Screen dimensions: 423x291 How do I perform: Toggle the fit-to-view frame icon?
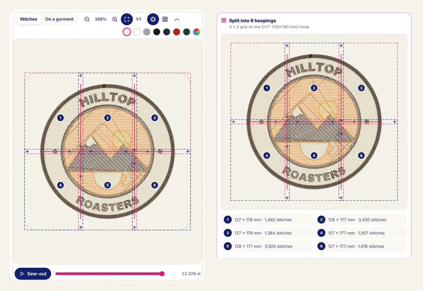[127, 19]
